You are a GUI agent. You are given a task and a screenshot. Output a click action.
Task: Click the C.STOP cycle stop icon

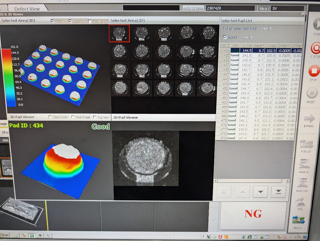314,48
